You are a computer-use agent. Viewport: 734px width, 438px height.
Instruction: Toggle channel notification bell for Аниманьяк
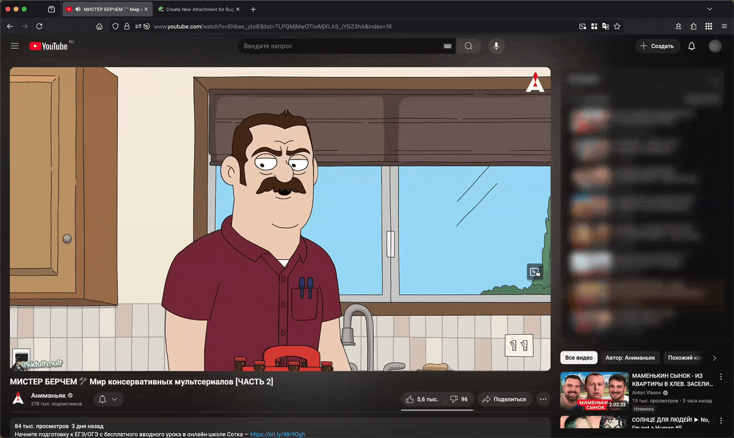click(102, 399)
